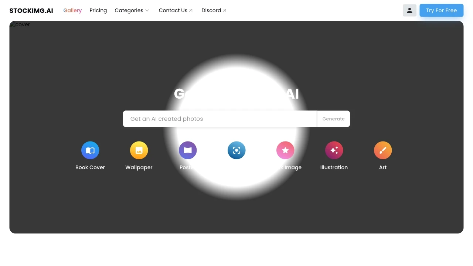Switch to the Gallery tab
The image size is (473, 266).
[72, 10]
